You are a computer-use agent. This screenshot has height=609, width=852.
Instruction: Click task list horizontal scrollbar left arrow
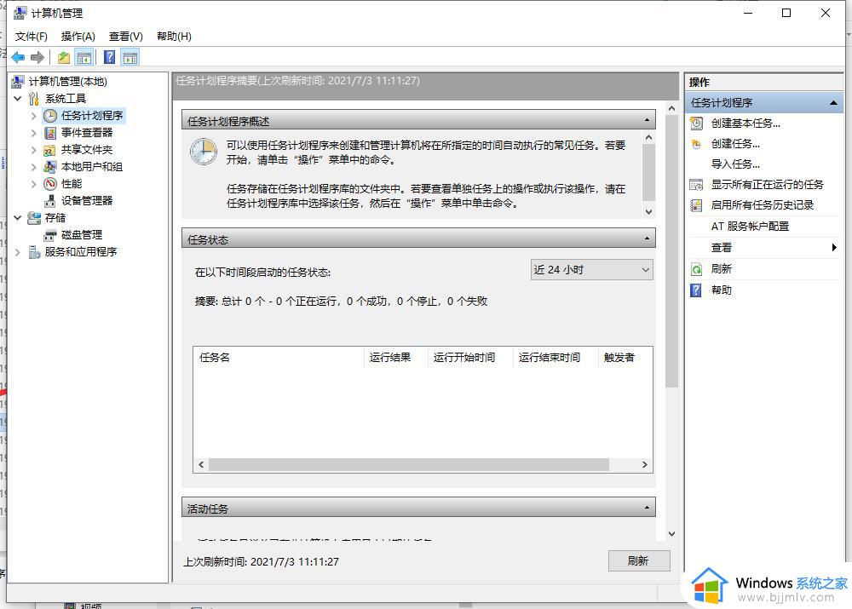coord(201,465)
